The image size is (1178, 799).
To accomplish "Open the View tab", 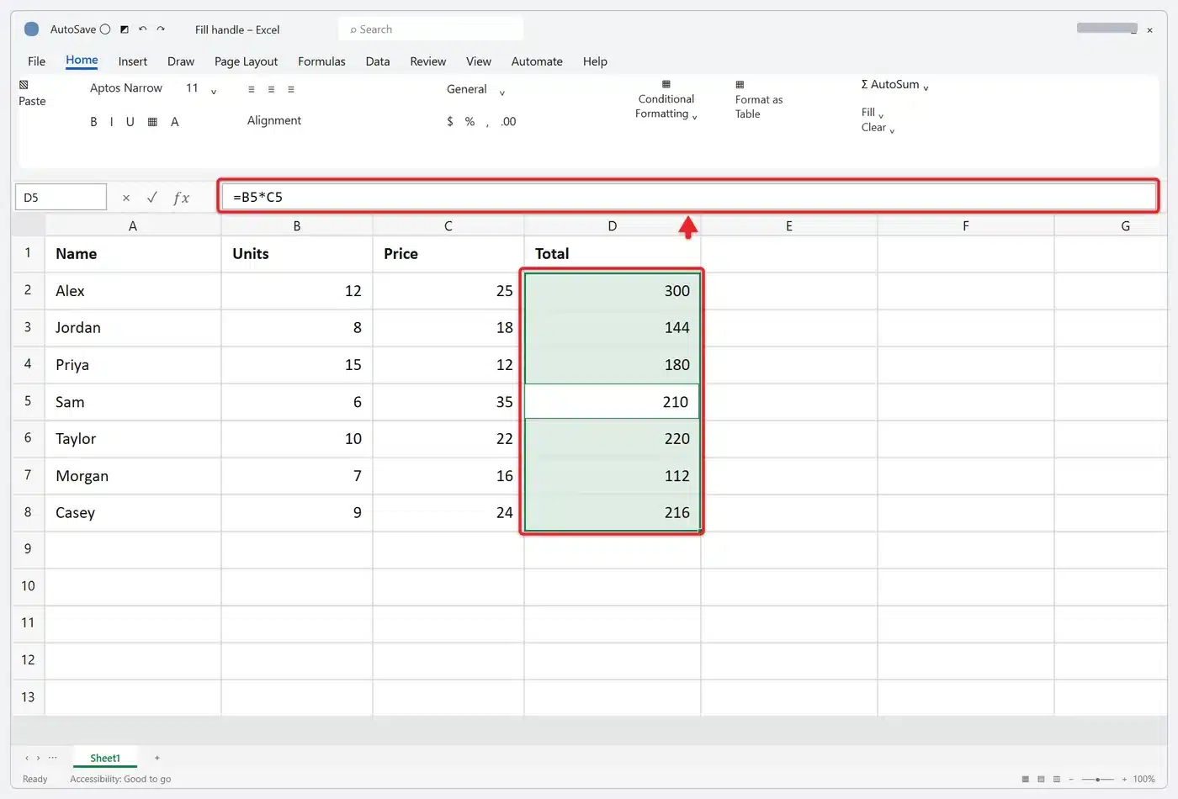I will tap(479, 61).
